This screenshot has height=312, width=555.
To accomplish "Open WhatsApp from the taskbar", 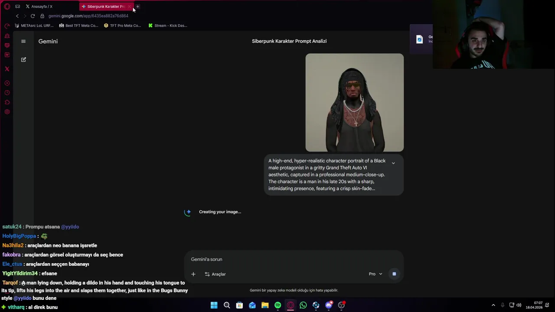I will [303, 305].
